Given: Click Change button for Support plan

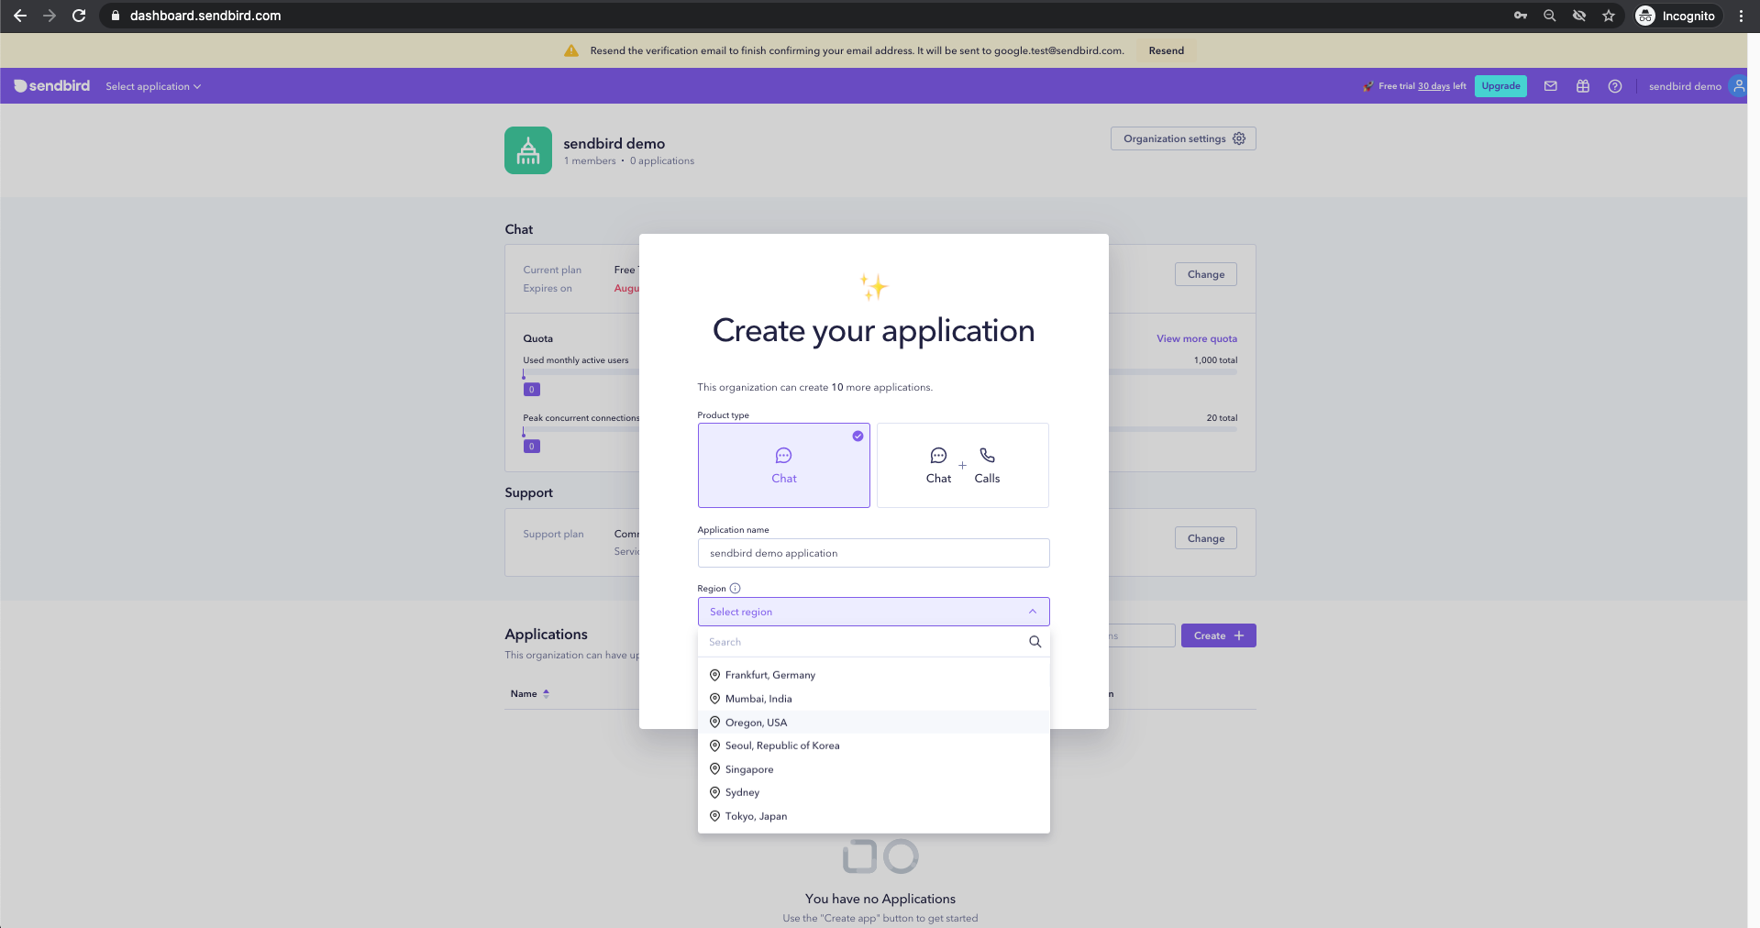Looking at the screenshot, I should point(1206,538).
